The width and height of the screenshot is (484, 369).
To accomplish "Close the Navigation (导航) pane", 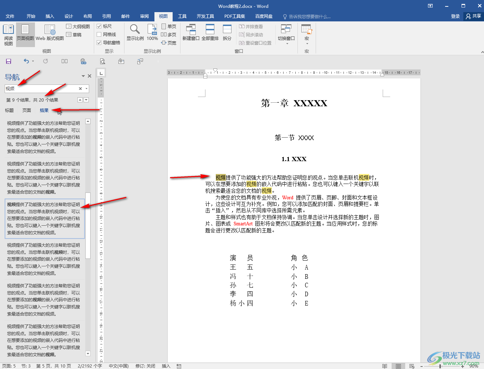I will point(90,76).
